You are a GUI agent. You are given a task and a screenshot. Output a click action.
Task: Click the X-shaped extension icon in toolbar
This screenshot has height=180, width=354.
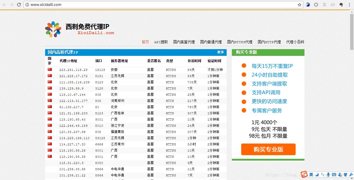coord(324,5)
